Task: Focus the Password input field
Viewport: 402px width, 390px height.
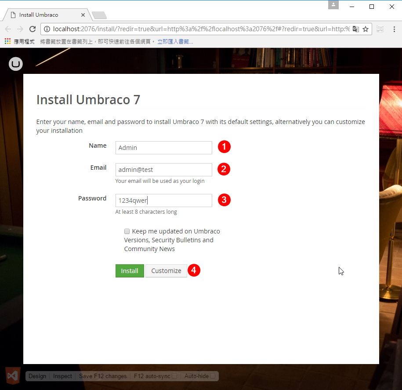Action: (163, 200)
